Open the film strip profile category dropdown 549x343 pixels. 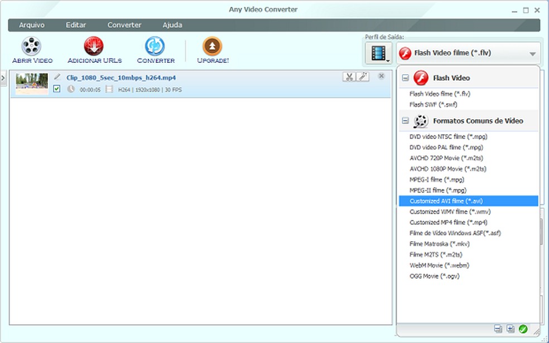pos(378,53)
